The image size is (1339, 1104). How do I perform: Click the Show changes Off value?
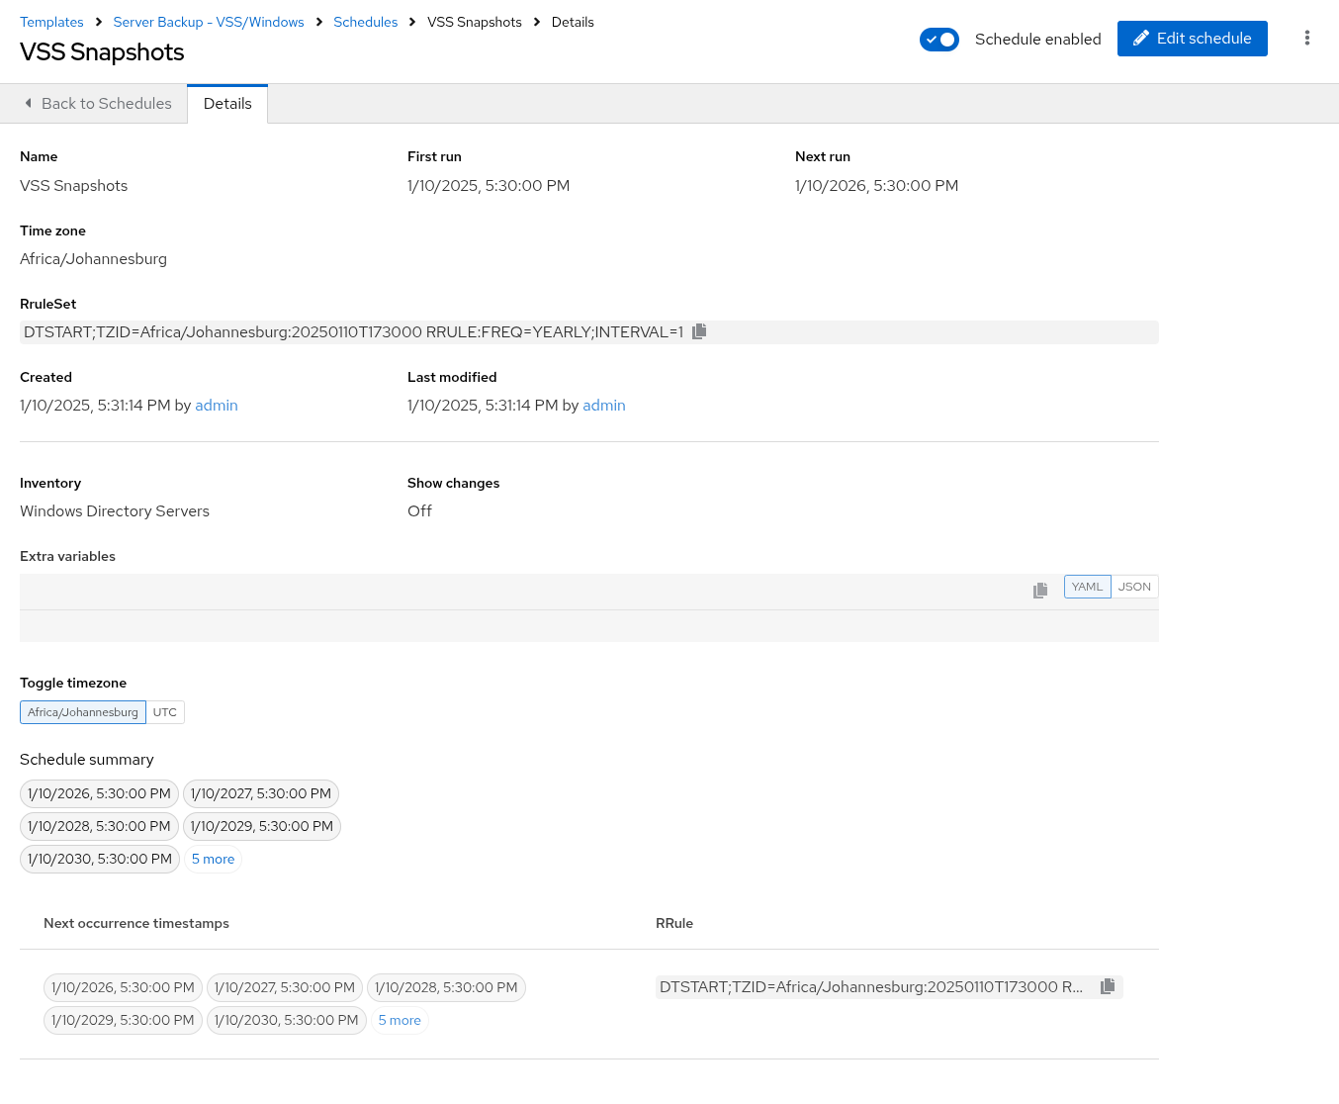point(419,510)
